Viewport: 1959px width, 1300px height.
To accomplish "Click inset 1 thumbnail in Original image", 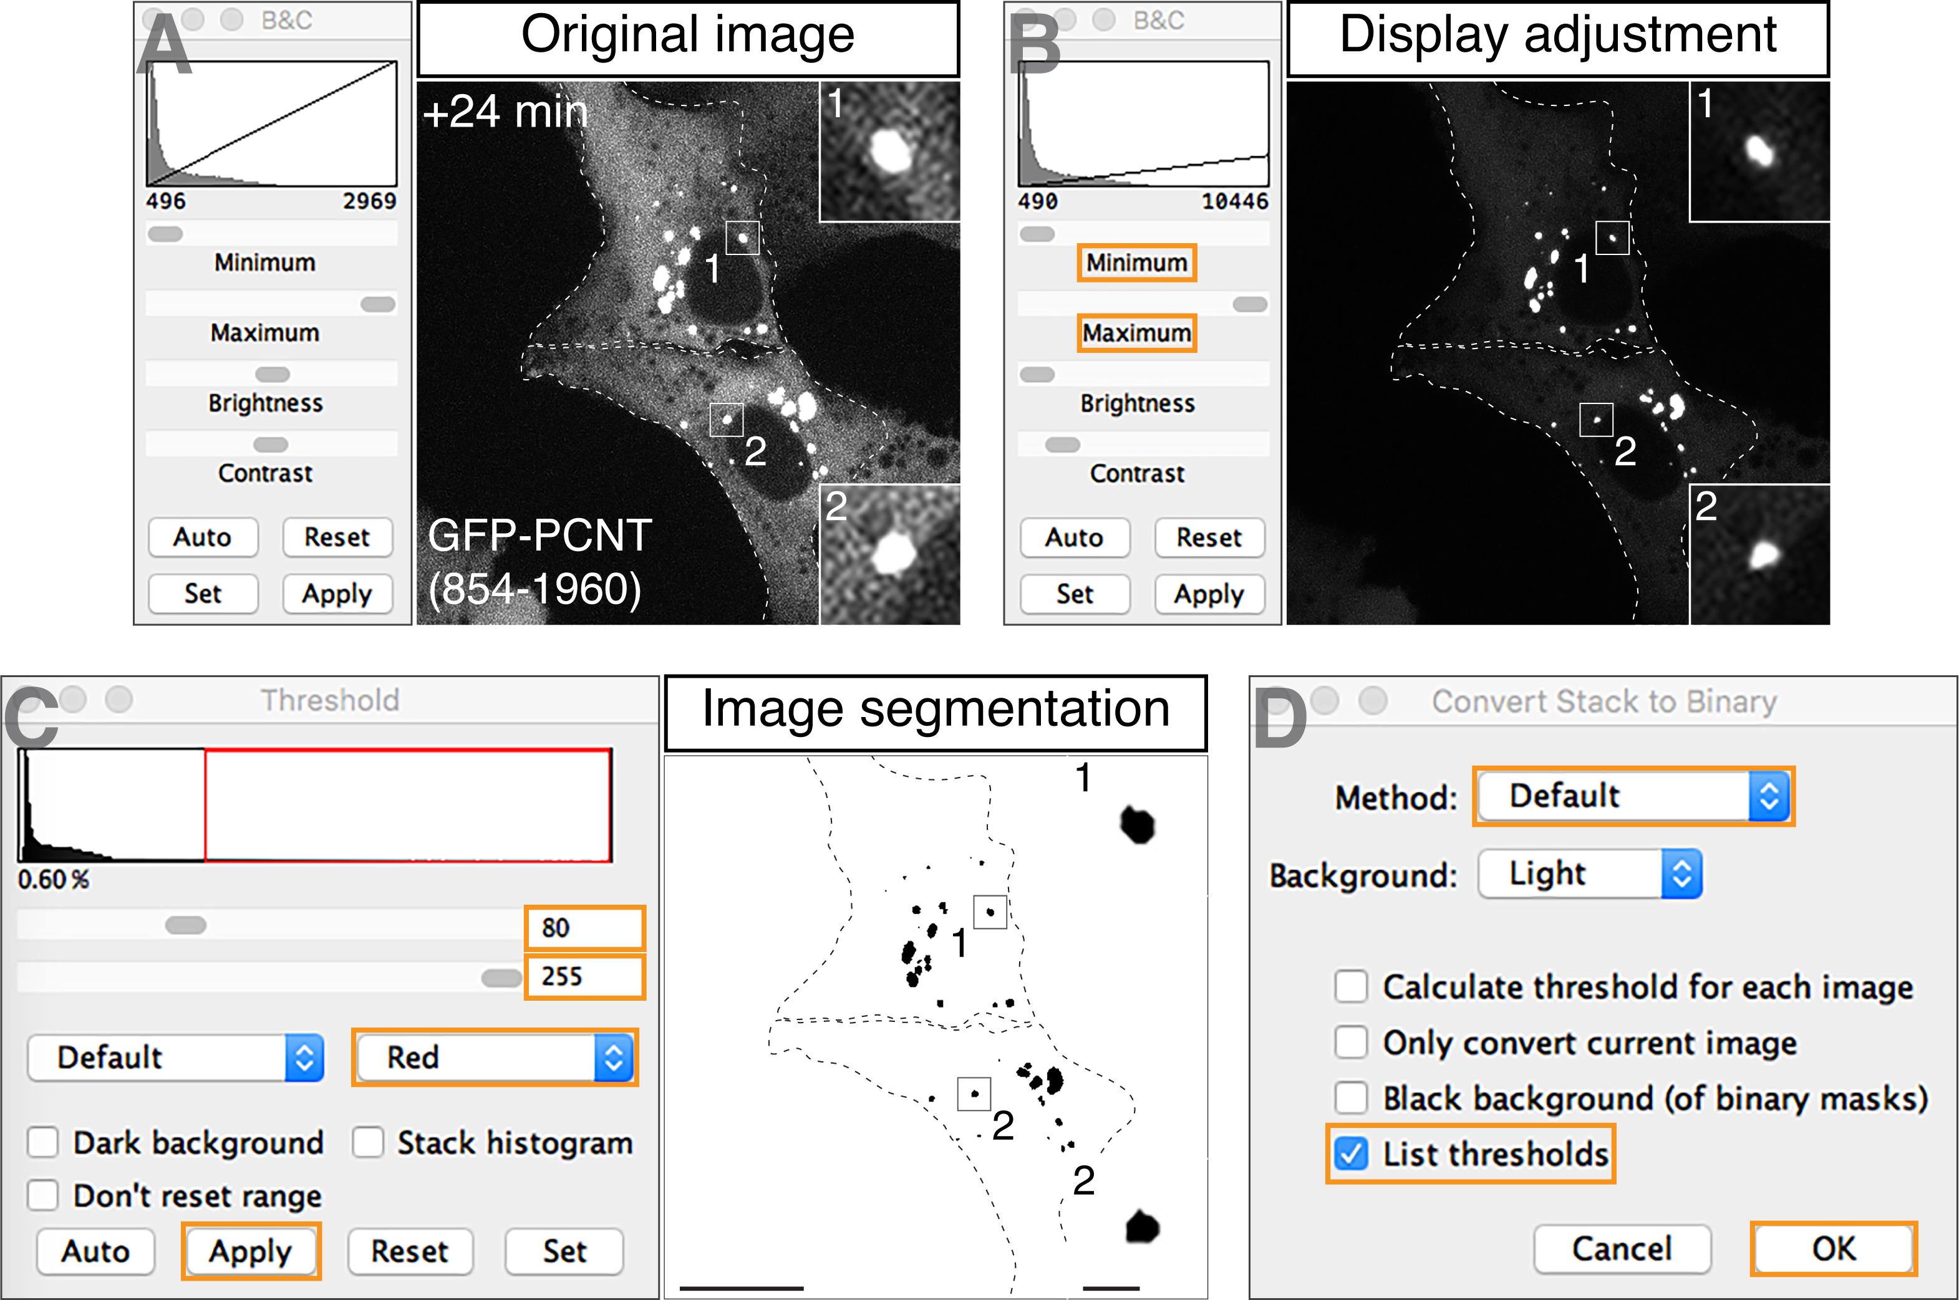I will pos(890,151).
